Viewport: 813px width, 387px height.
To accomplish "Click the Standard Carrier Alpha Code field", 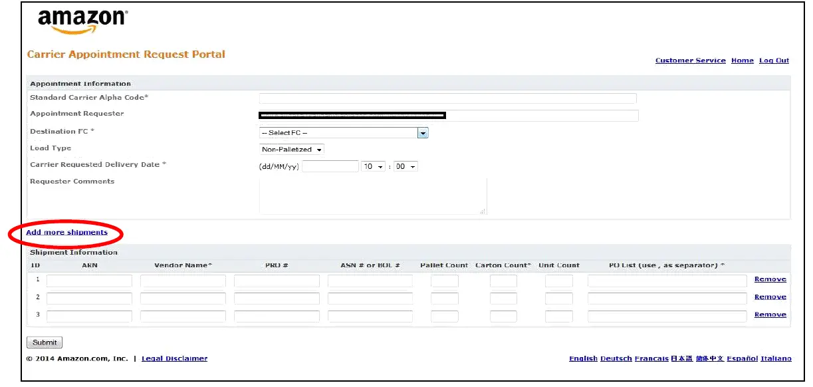I will pyautogui.click(x=447, y=98).
